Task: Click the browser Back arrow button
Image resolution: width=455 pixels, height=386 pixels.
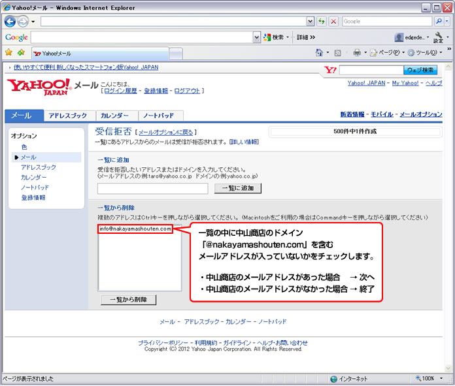Action: [10, 22]
